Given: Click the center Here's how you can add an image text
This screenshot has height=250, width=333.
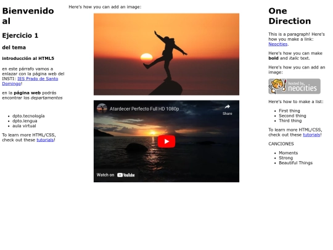Looking at the screenshot, I should pyautogui.click(x=105, y=7).
